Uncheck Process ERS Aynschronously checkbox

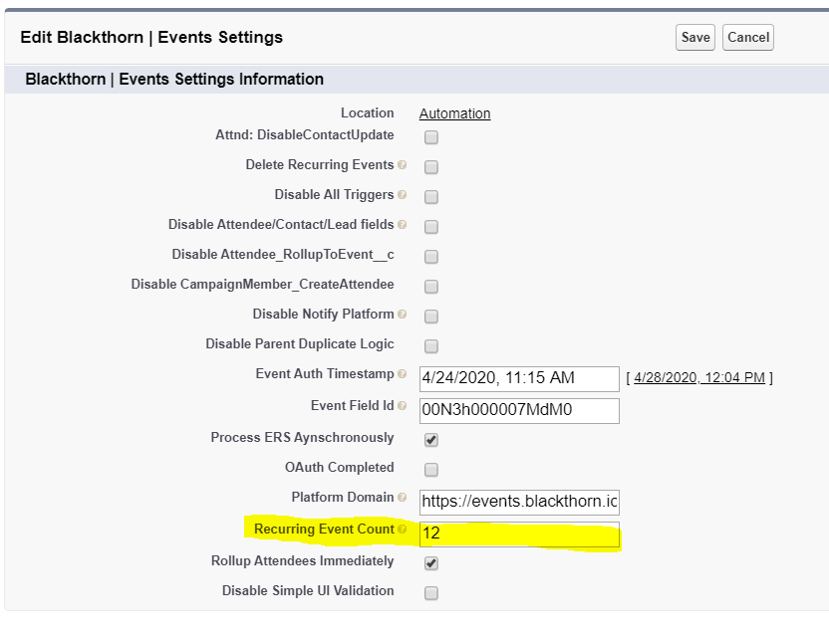coord(431,439)
